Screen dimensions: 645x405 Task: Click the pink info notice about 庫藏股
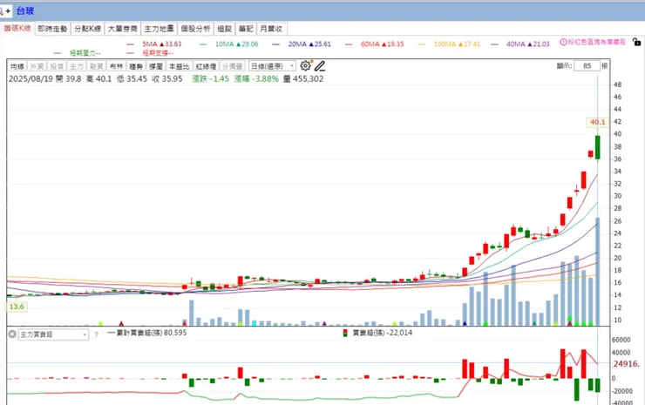[593, 42]
